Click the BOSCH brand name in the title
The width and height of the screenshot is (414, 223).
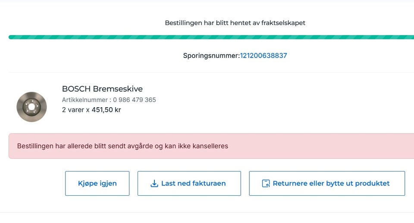pyautogui.click(x=76, y=89)
